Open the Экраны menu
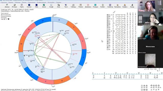163x91 pixels. (11, 2)
